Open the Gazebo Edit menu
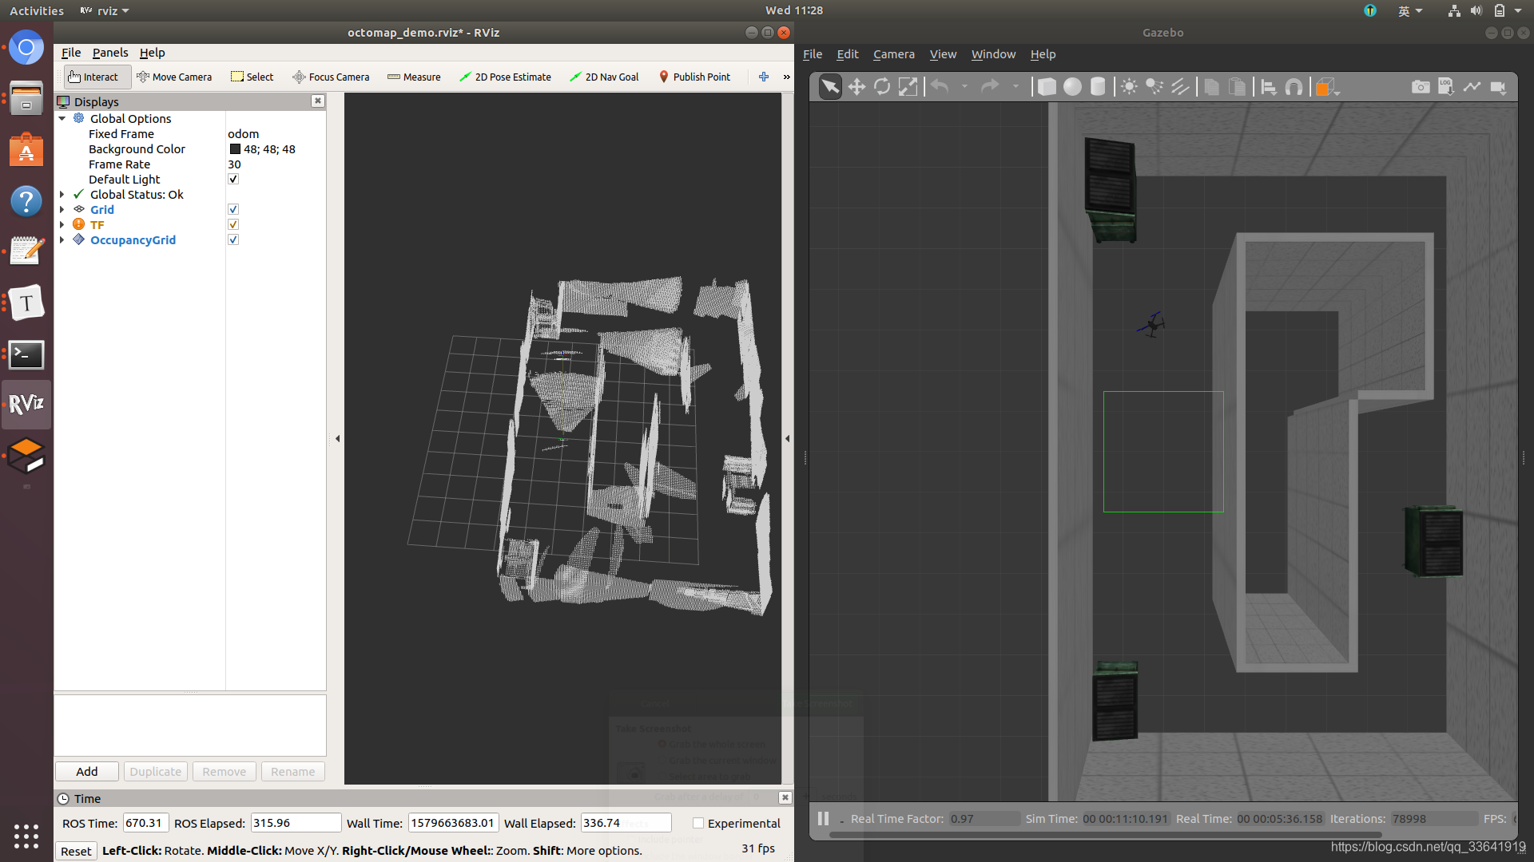This screenshot has height=862, width=1534. (847, 54)
